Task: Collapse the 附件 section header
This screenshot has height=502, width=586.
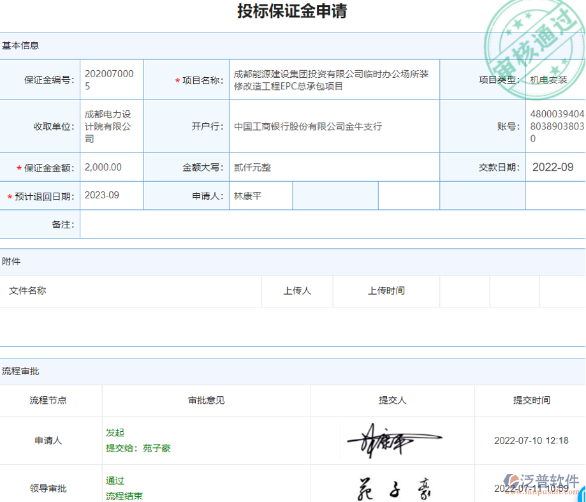Action: point(13,262)
